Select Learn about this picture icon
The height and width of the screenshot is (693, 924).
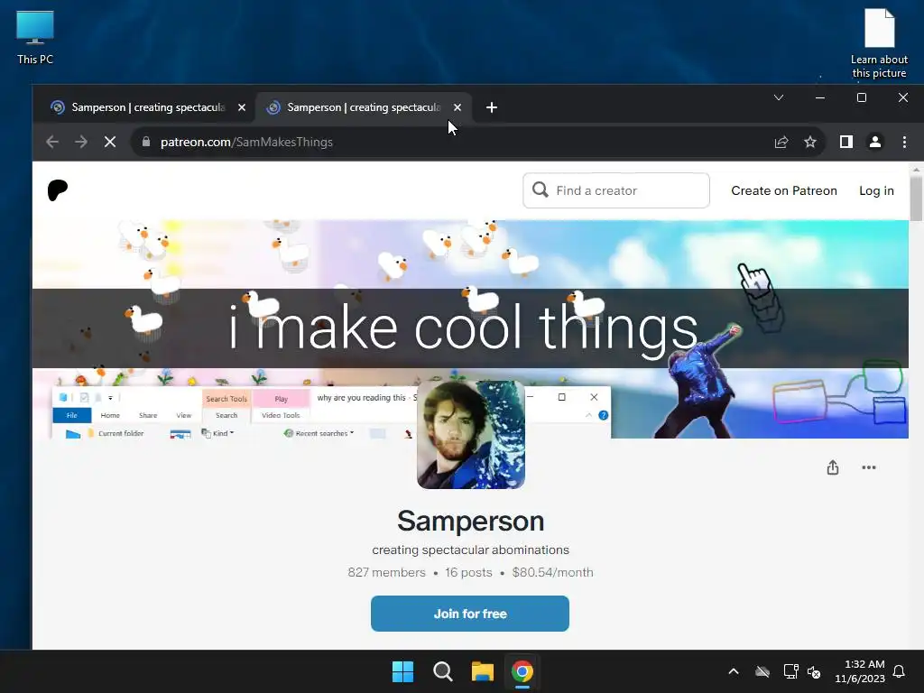[x=879, y=42]
